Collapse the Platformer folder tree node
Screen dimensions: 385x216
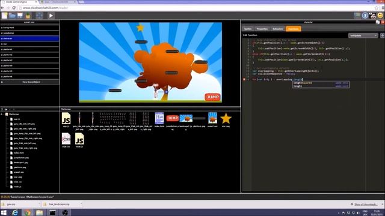tap(2, 114)
